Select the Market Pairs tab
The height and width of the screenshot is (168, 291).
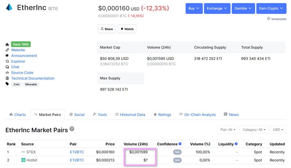point(48,115)
